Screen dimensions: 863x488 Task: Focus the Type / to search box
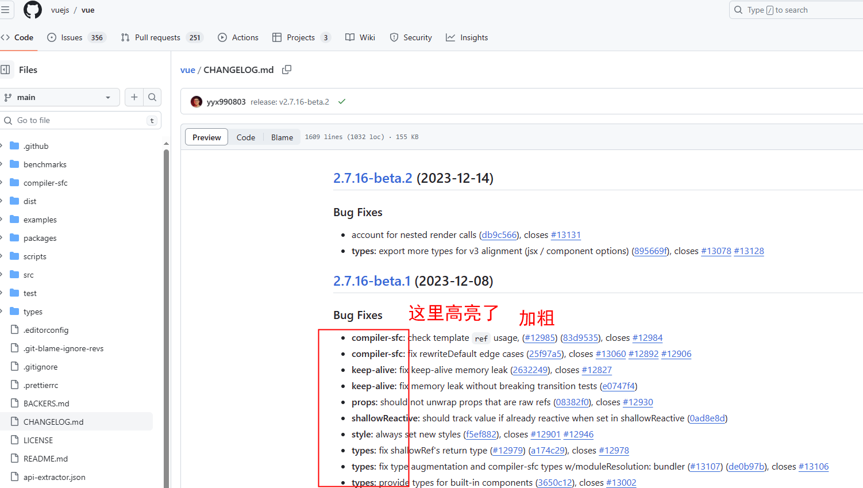[796, 10]
